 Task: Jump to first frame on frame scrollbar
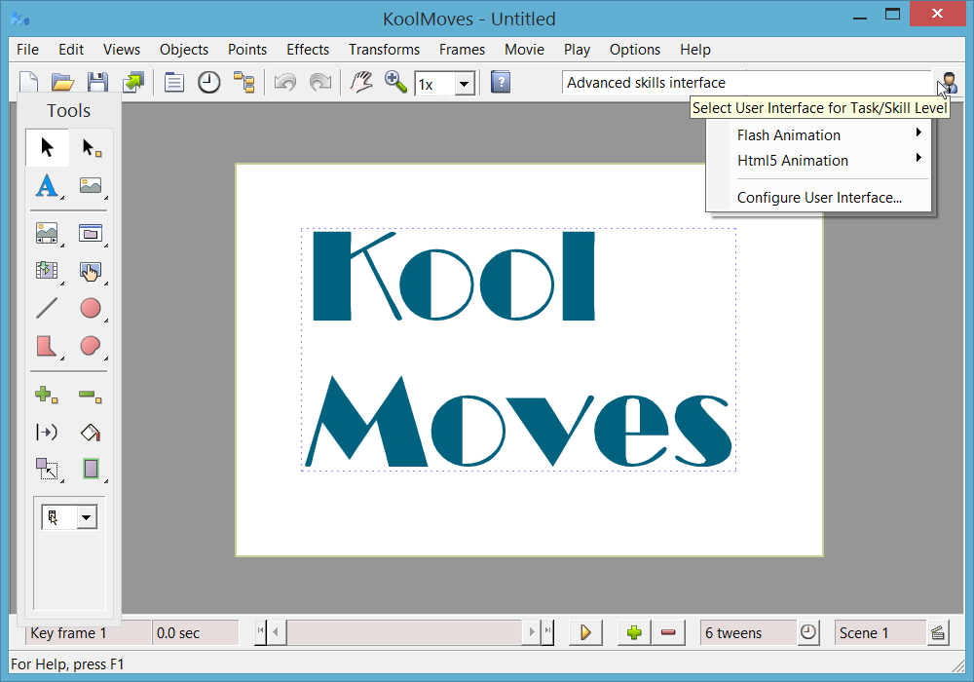(260, 632)
